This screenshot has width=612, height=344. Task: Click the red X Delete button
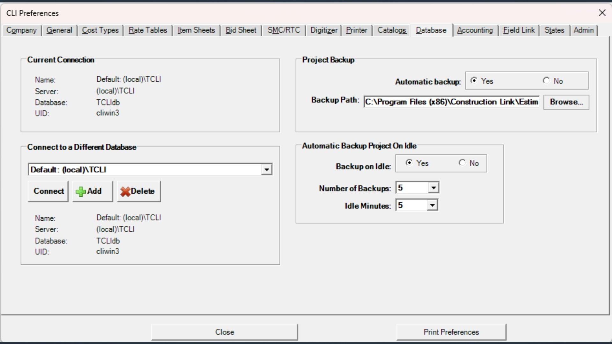click(x=139, y=191)
